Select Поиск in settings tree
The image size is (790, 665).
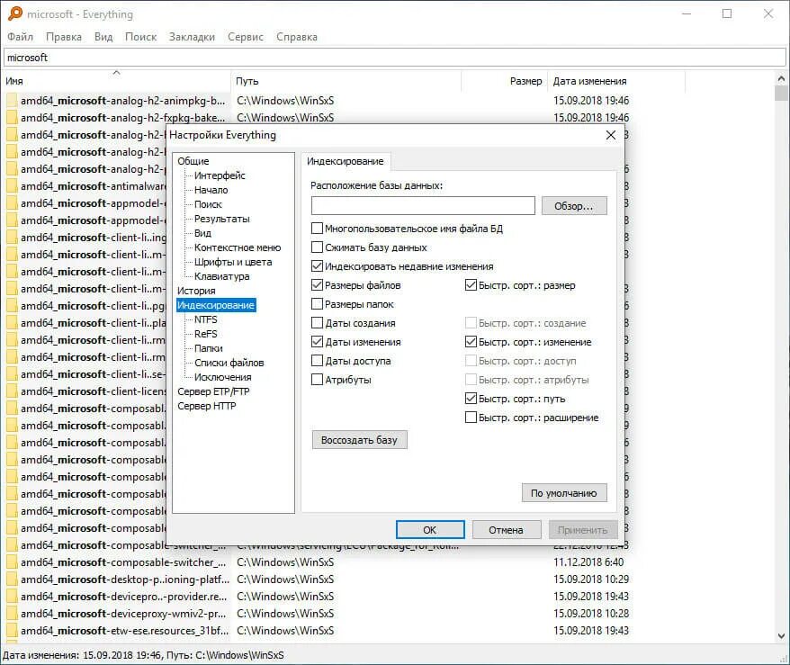click(208, 204)
